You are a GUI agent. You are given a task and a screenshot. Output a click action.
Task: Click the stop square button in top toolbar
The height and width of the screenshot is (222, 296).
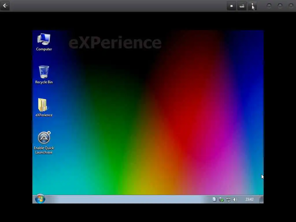[232, 6]
